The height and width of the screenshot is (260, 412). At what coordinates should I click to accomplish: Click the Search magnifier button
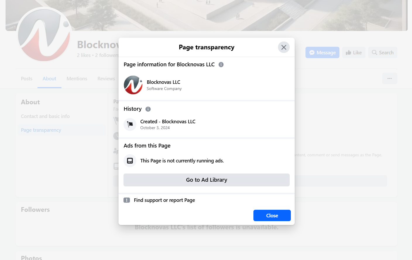[383, 53]
